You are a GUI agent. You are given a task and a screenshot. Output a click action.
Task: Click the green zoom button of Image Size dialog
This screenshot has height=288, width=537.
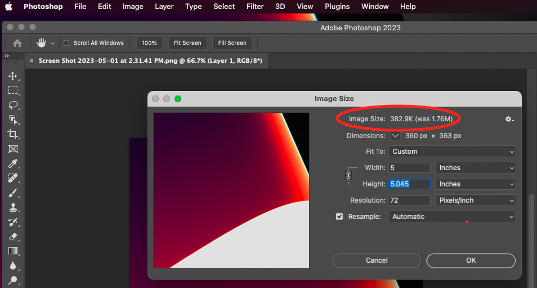click(x=178, y=99)
